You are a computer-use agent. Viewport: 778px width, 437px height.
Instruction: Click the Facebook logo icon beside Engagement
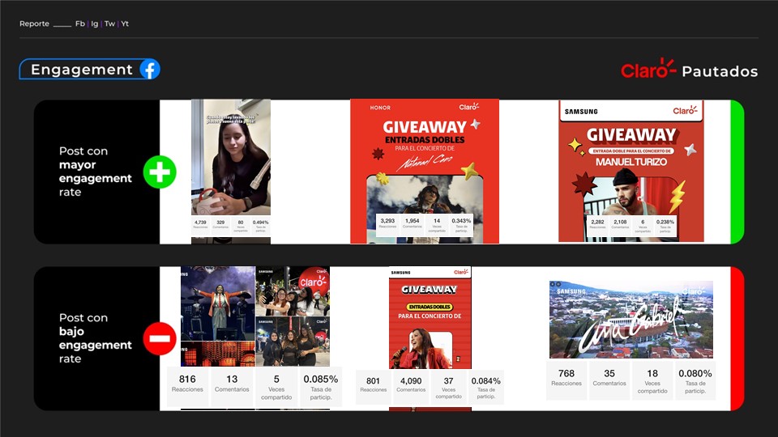tap(150, 70)
